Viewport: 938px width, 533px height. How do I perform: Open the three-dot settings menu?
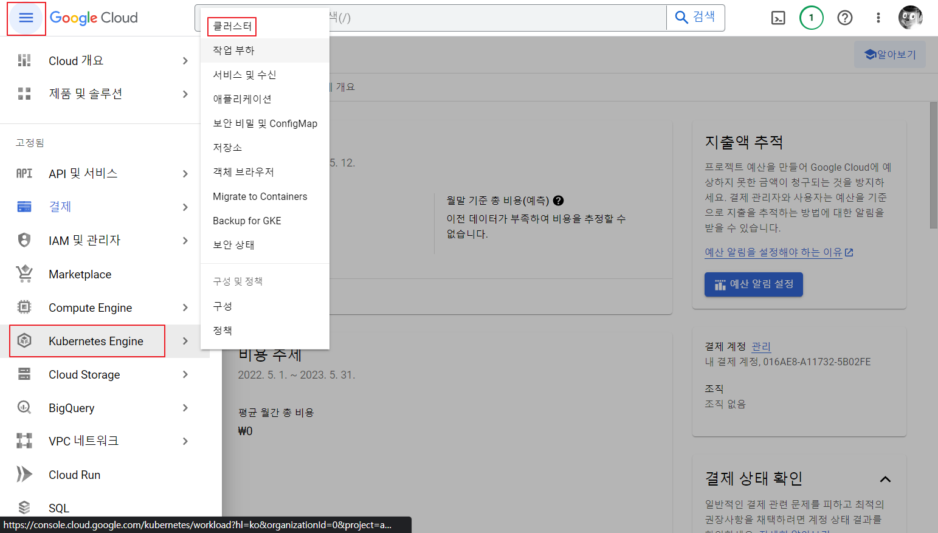[878, 18]
